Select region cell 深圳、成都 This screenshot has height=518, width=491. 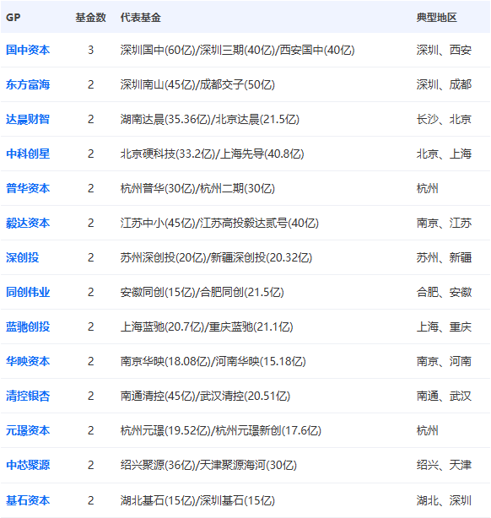pyautogui.click(x=444, y=85)
